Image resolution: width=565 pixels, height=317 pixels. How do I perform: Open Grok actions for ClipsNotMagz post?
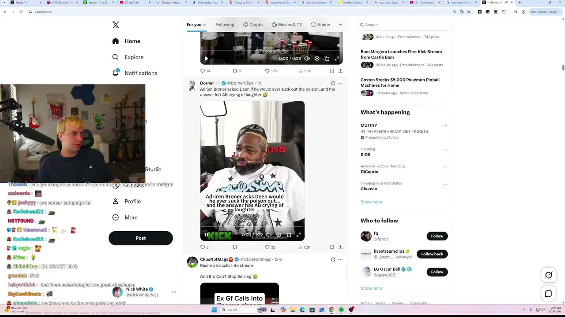[333, 259]
